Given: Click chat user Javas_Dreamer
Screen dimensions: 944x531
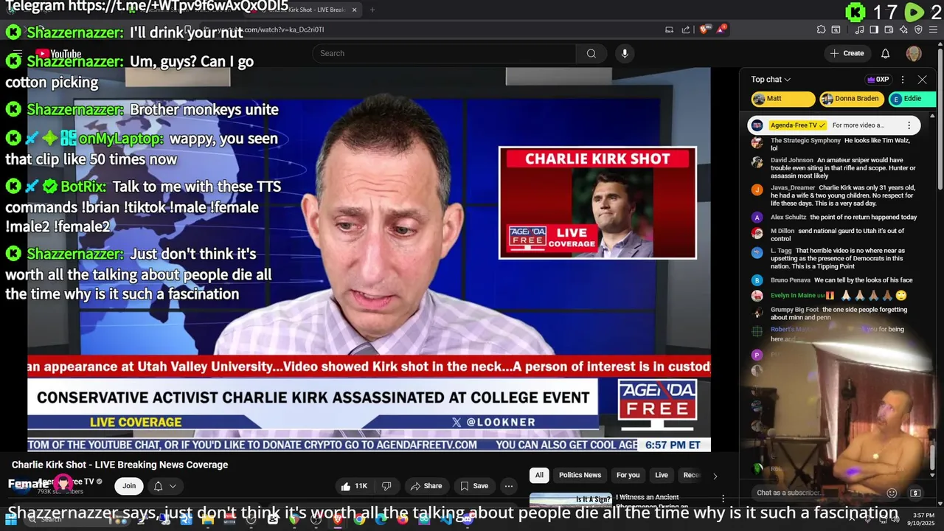Looking at the screenshot, I should [793, 188].
